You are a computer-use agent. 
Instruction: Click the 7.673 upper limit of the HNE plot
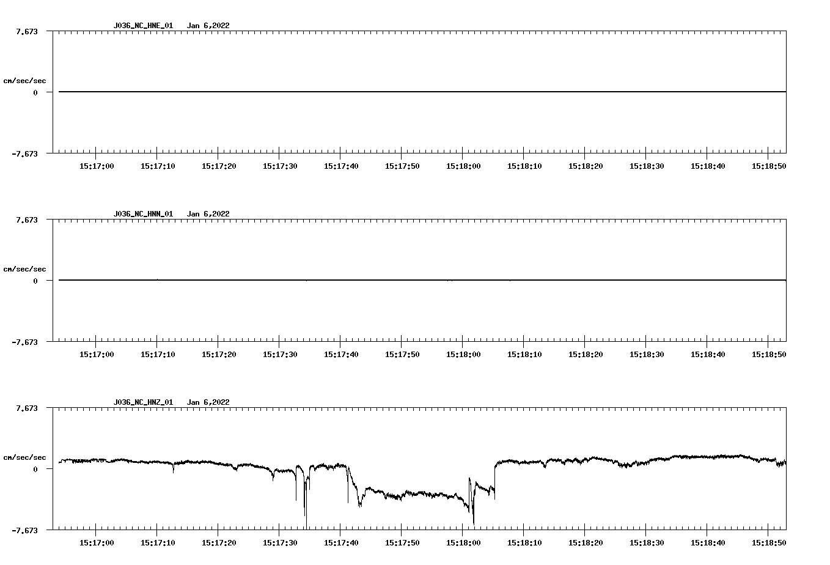tap(27, 31)
